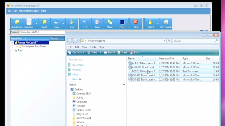Viewport: 225px width, 126px height.
Task: Click Share in Explorer command bar
Action: pos(122,53)
